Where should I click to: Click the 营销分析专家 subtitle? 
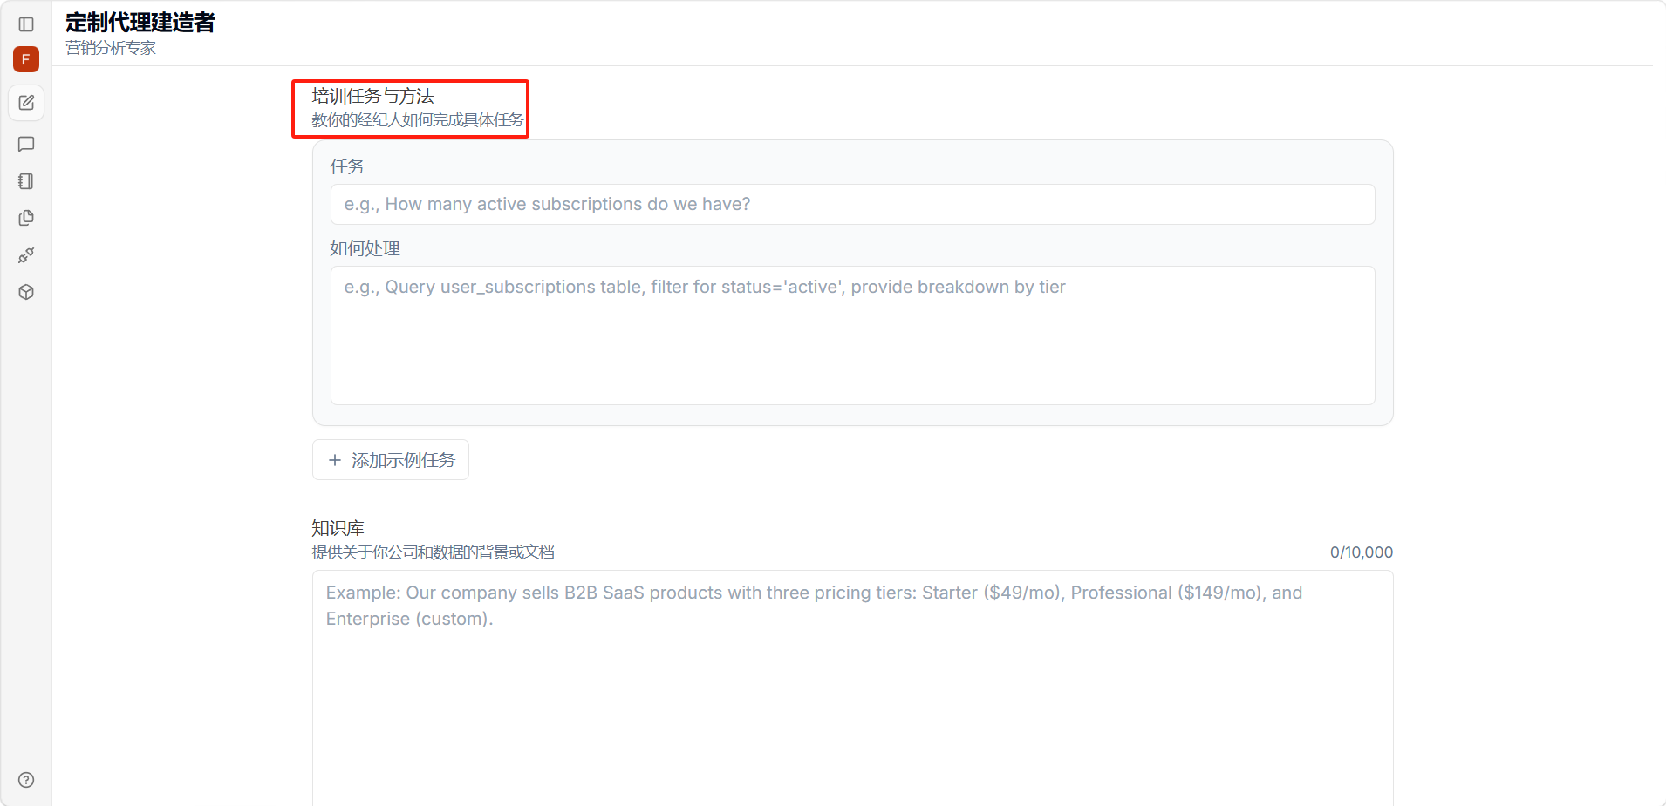111,48
